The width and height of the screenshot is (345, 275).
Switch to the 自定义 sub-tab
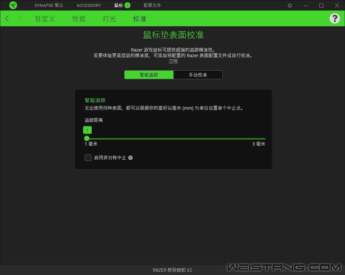pos(45,19)
